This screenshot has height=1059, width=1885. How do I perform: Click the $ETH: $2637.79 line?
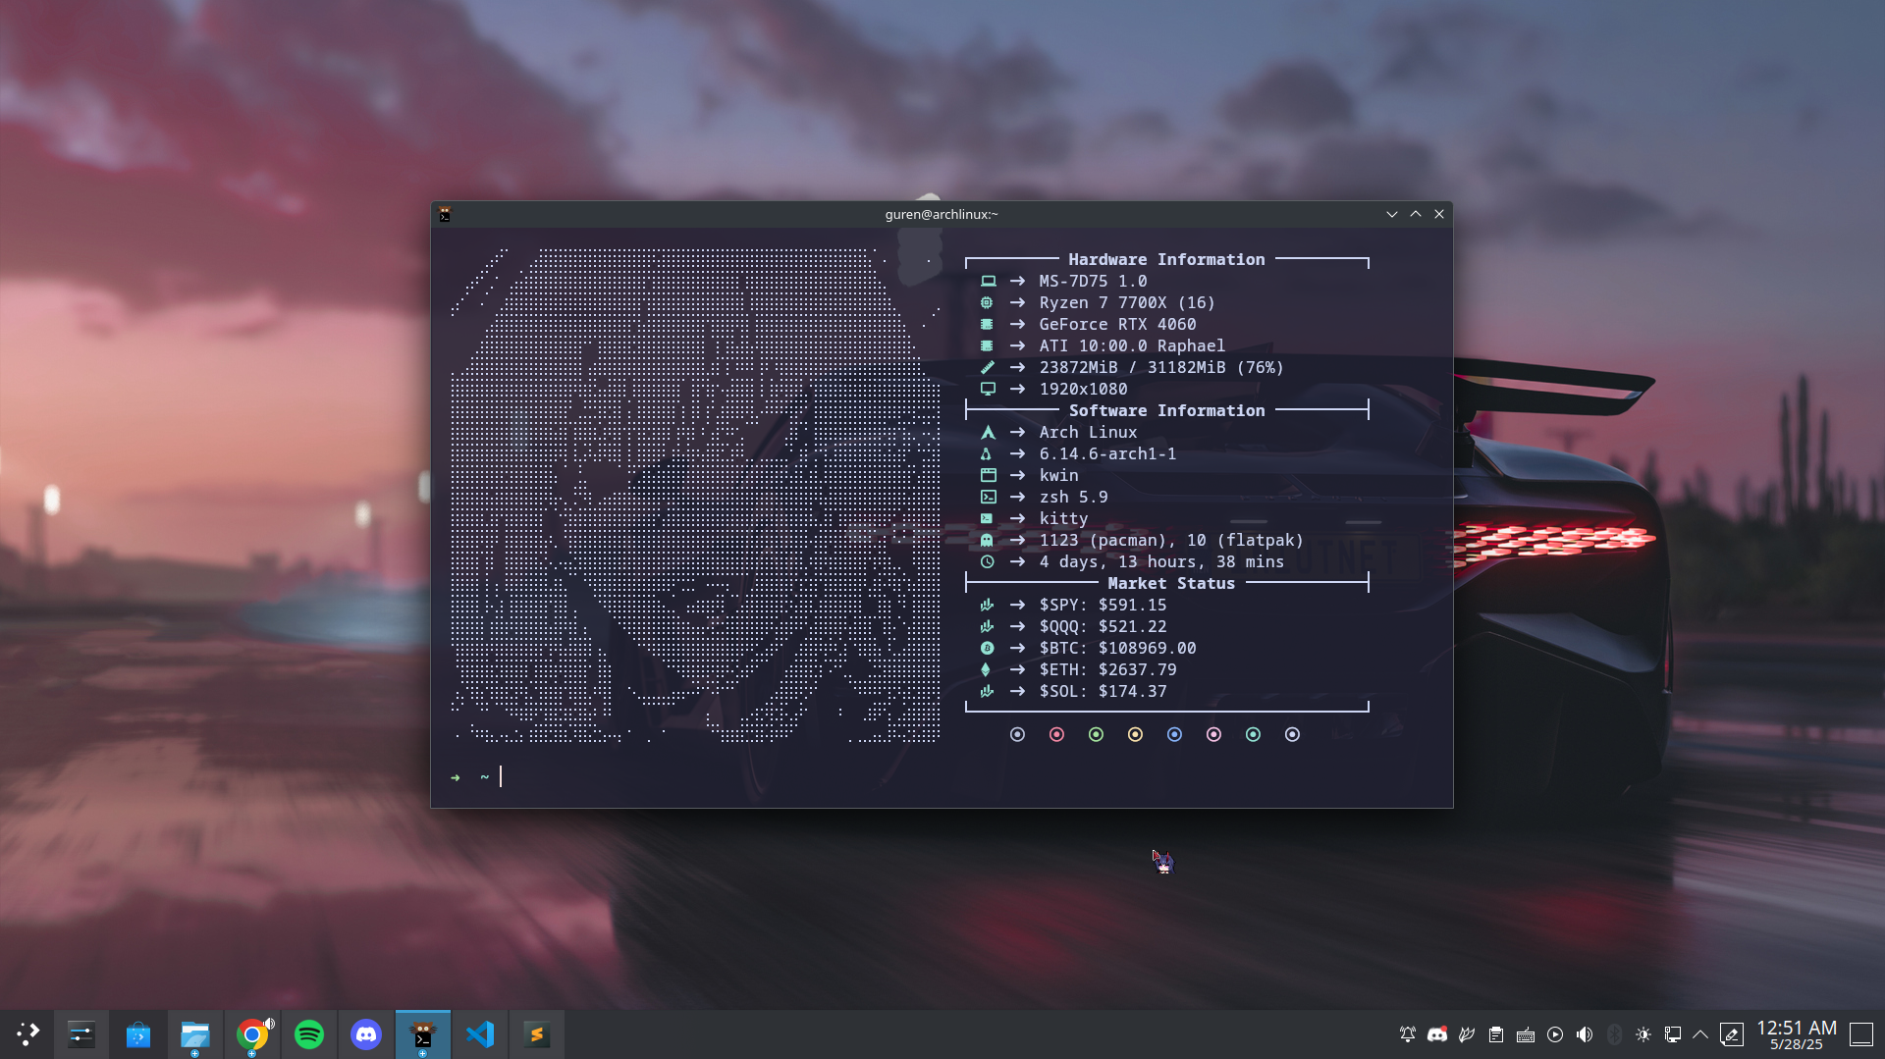1107,669
